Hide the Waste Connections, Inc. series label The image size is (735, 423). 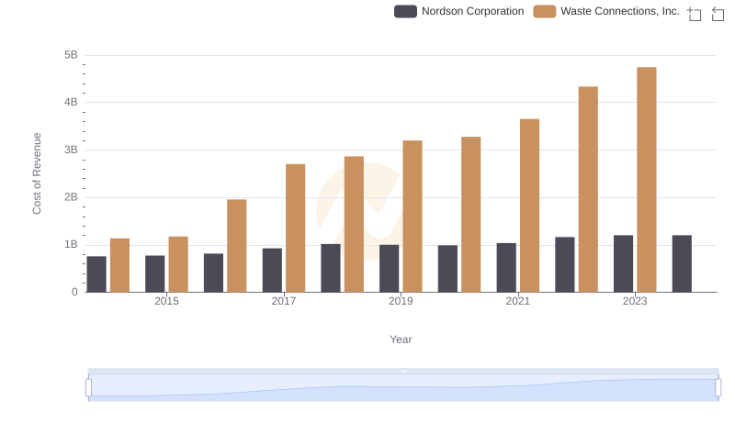coord(619,11)
